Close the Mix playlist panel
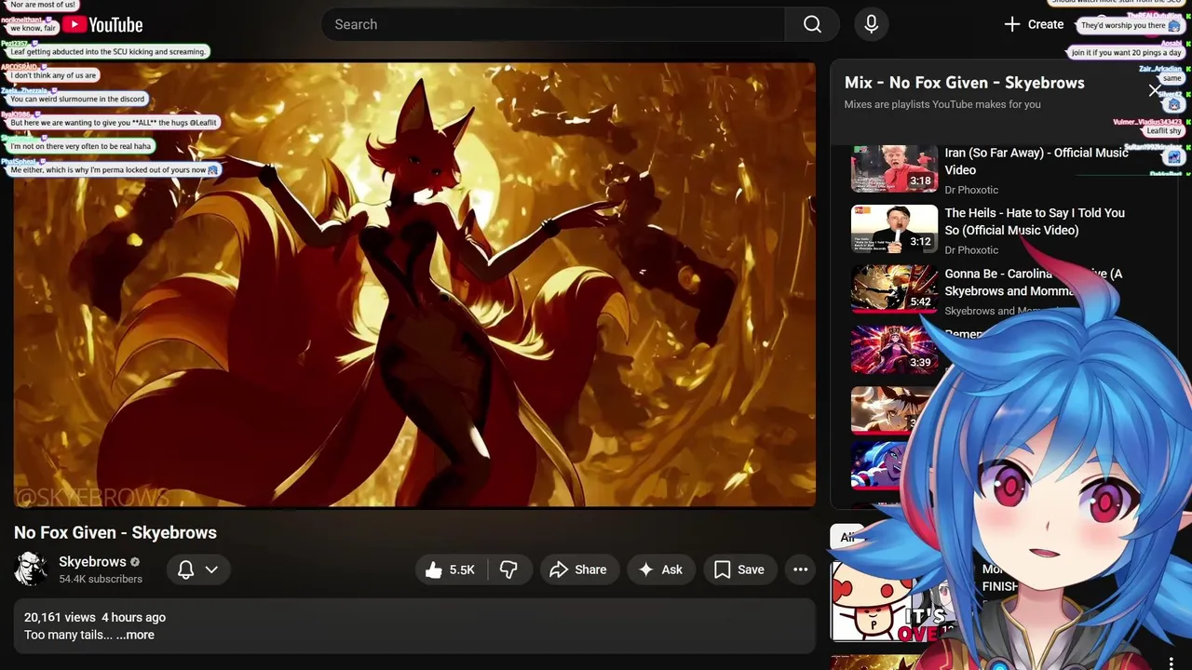The height and width of the screenshot is (670, 1192). coord(1155,90)
